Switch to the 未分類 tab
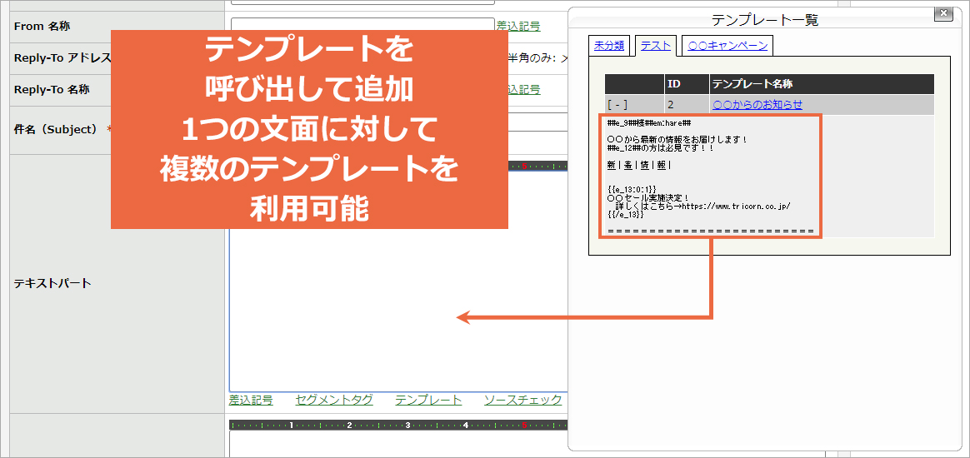The width and height of the screenshot is (970, 458). click(610, 45)
